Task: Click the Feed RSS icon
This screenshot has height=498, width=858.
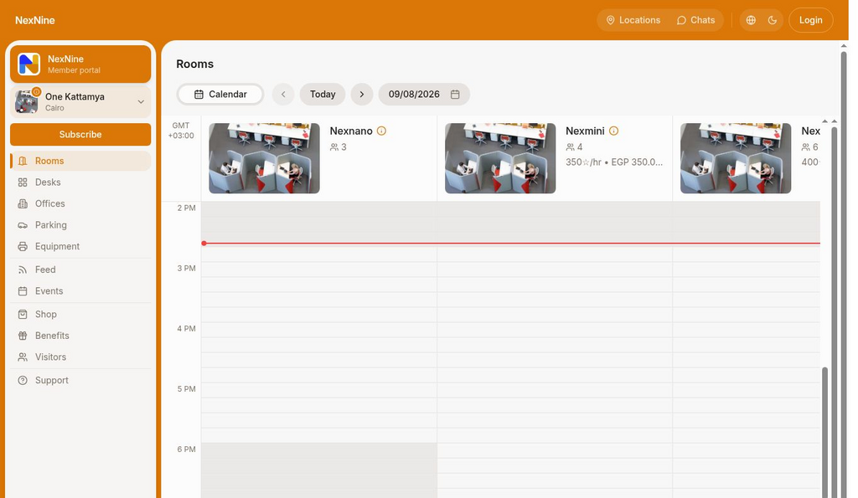Action: point(23,270)
